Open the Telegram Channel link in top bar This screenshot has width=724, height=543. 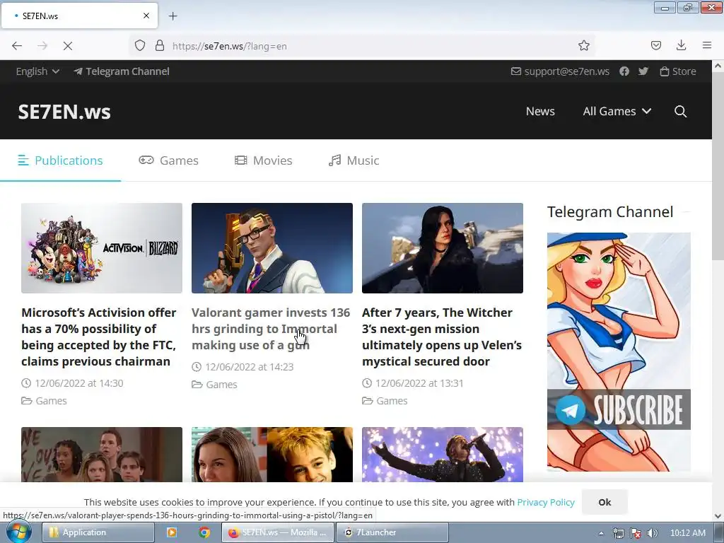coord(122,71)
